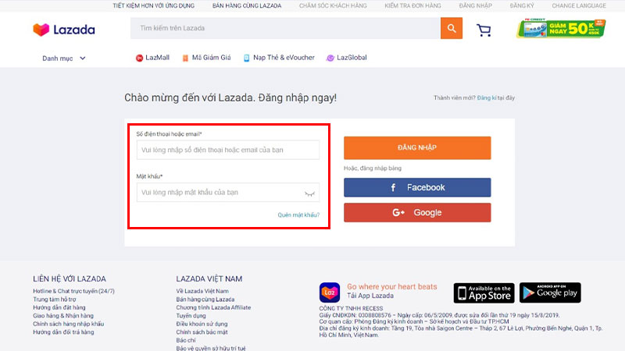
Task: Click the Tìm kiếm trên Lazada search field
Action: pos(285,28)
